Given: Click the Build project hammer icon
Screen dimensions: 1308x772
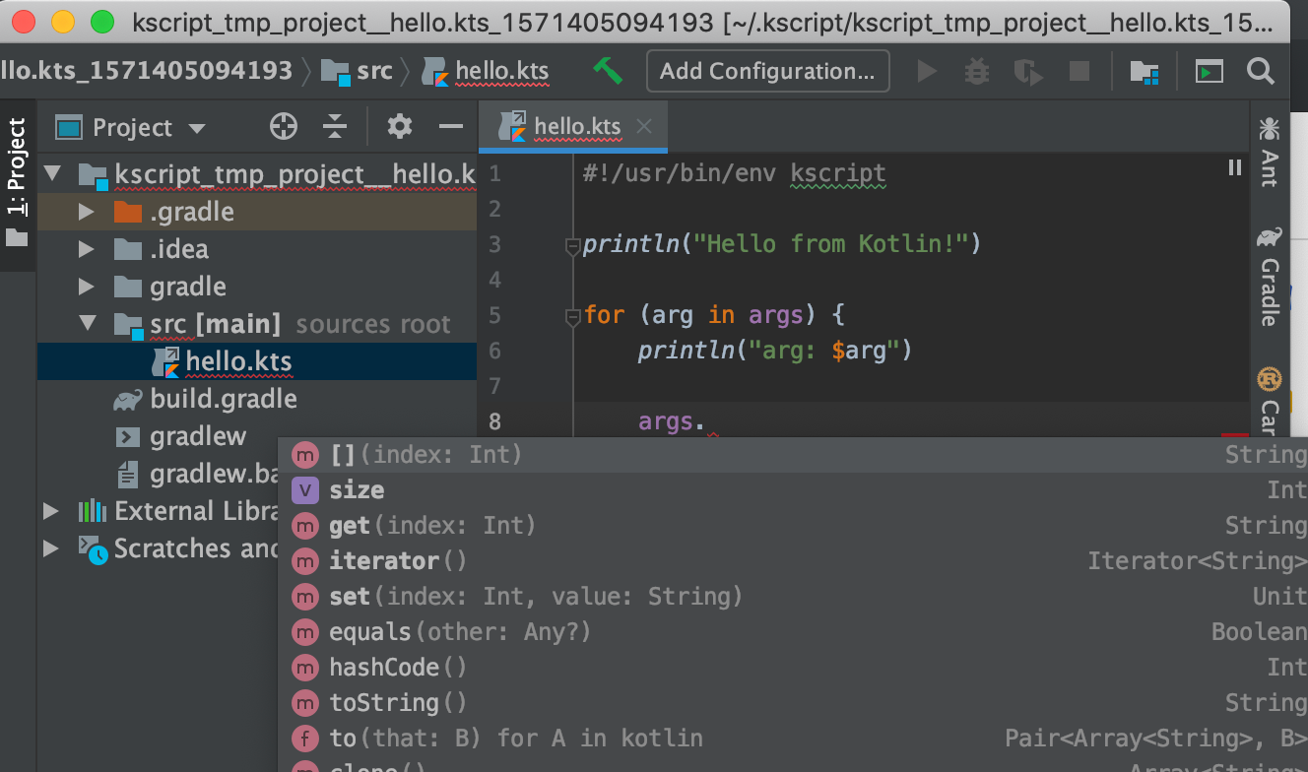Looking at the screenshot, I should tap(607, 70).
